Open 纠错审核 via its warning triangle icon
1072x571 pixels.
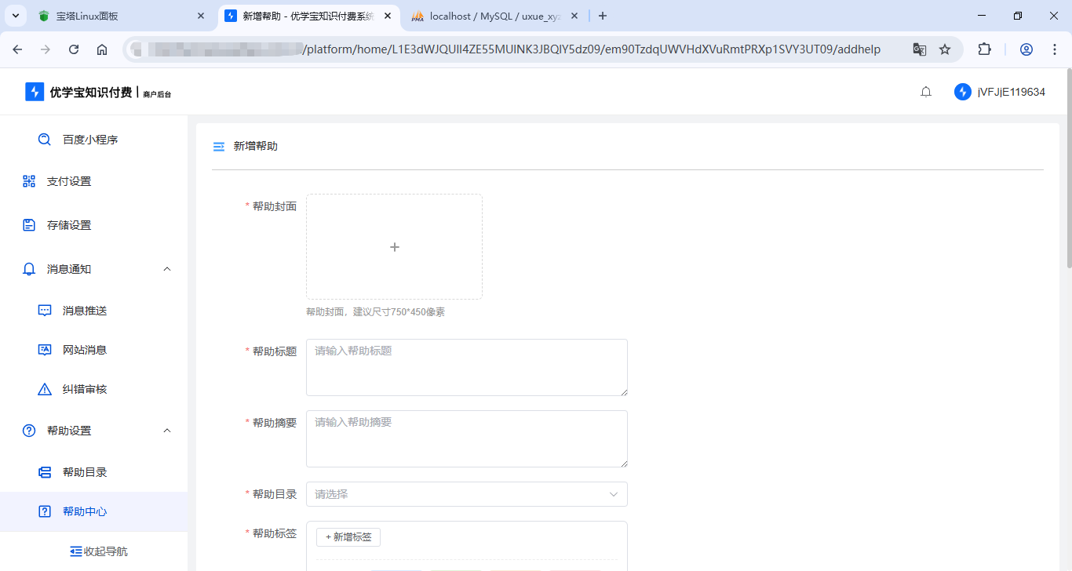coord(44,388)
